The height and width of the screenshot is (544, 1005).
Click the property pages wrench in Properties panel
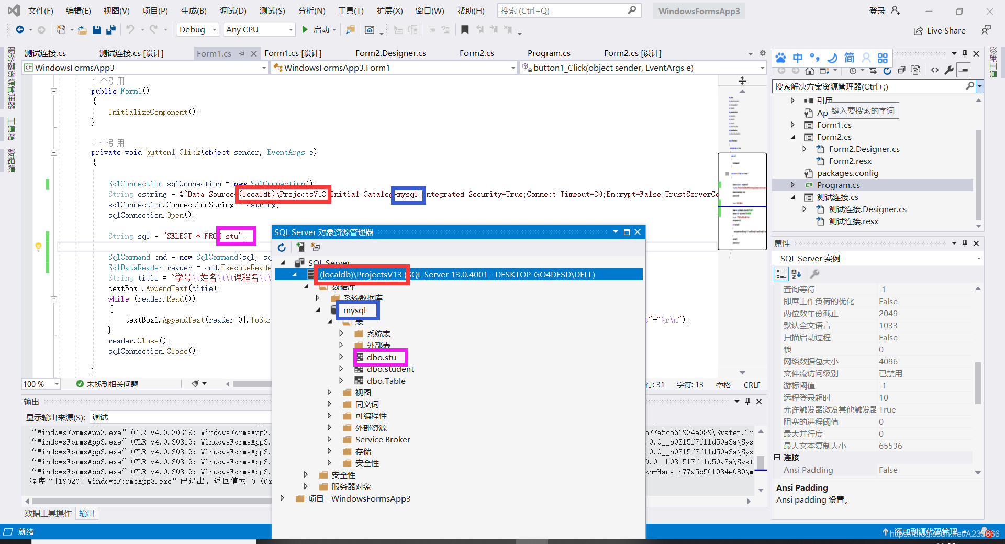[814, 273]
